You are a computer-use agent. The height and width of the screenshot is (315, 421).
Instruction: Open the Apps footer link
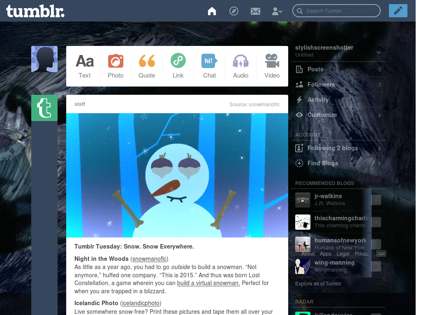326,253
